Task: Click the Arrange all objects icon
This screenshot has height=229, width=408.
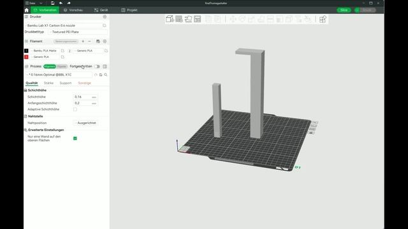Action: tap(198, 19)
